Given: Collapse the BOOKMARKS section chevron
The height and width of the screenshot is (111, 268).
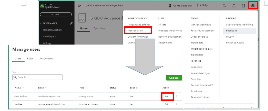Looking at the screenshot, I should [x=41, y=23].
